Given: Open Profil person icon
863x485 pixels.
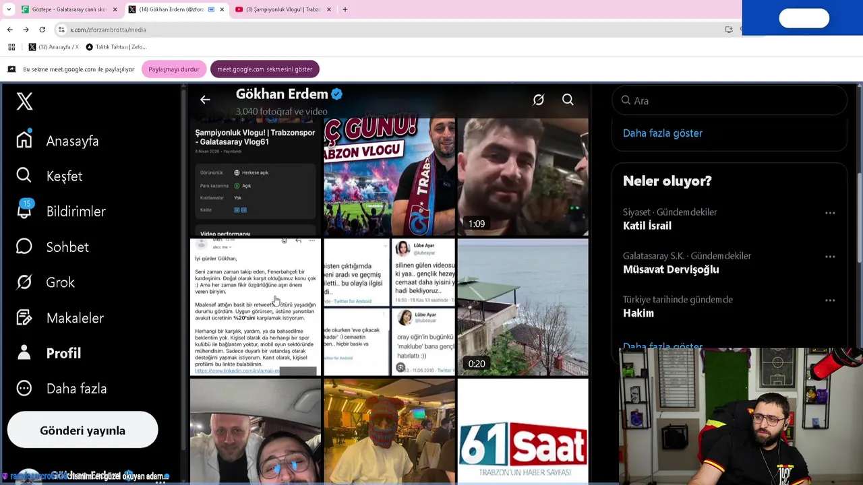Looking at the screenshot, I should [24, 352].
